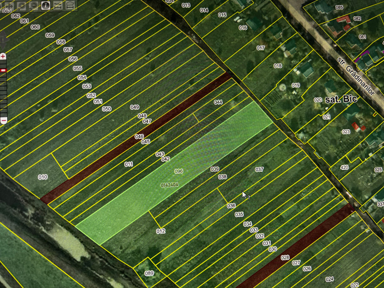
Task: Click parcel label 044
Action: pyautogui.click(x=218, y=102)
